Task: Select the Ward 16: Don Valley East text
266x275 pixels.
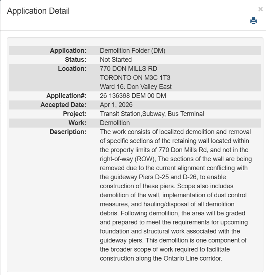Action: click(136, 87)
